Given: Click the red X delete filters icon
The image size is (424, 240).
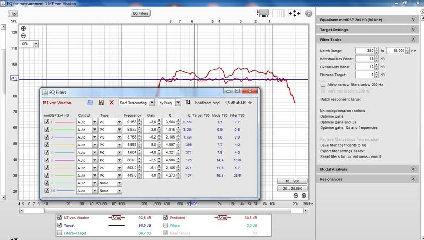Looking at the screenshot, I should coord(111,101).
